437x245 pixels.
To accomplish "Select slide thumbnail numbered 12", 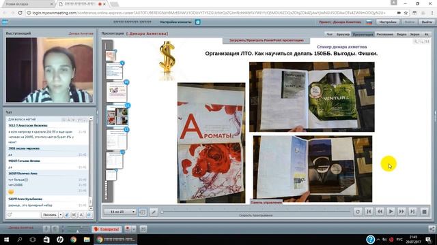I will [117, 139].
